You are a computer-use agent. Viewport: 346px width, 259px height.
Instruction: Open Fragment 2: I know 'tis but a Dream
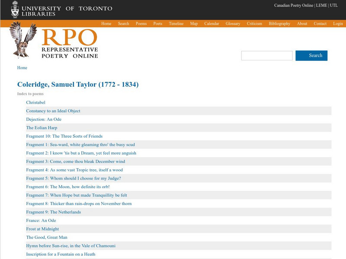click(81, 153)
